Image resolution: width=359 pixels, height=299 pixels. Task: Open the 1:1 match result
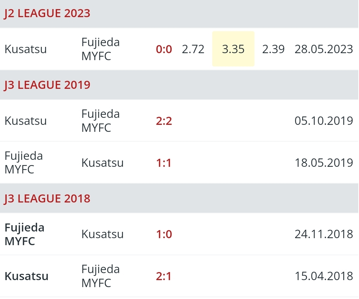tap(164, 163)
